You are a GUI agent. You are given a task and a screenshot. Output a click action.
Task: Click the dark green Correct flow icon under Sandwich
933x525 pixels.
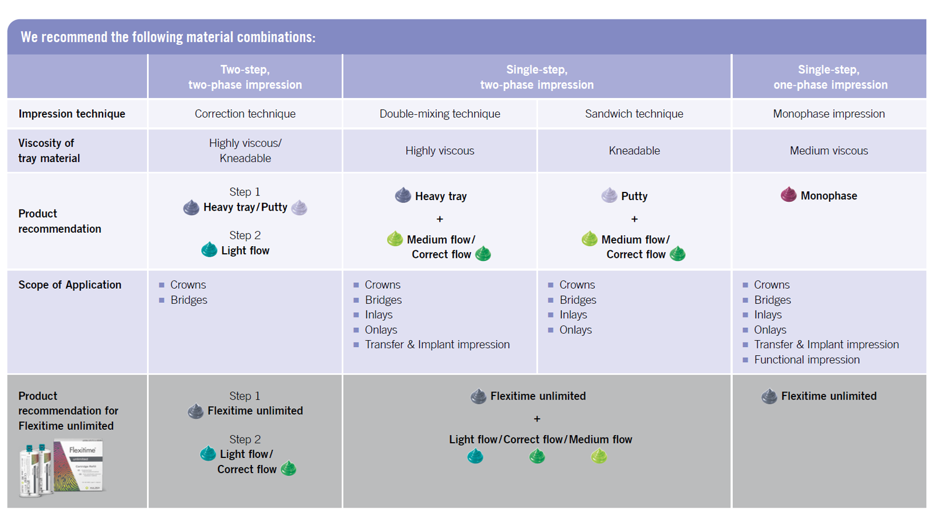[678, 254]
